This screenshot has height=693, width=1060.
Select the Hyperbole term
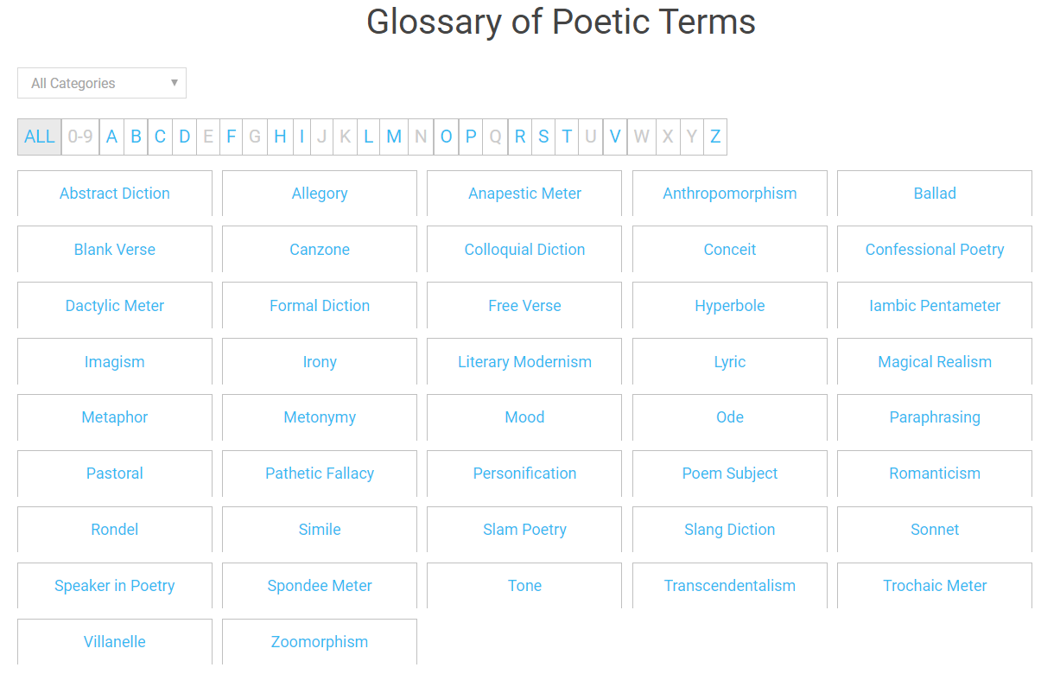pos(730,306)
